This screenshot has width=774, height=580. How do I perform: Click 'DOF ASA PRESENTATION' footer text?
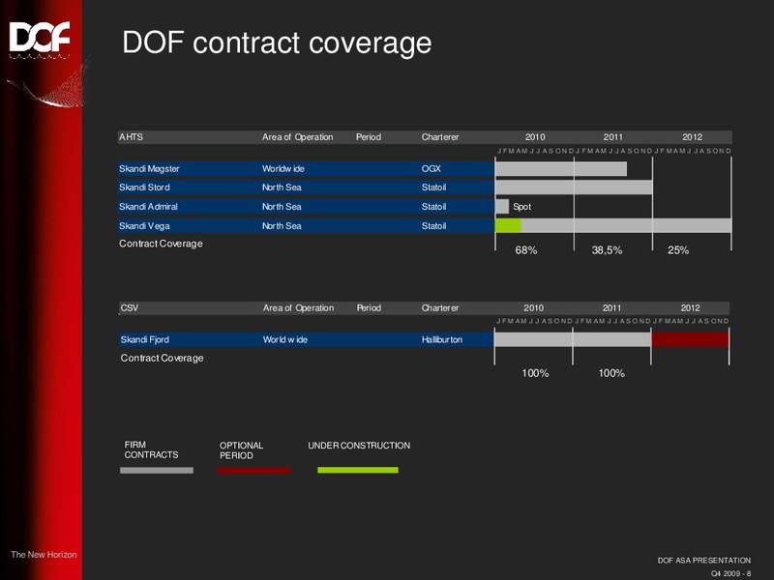click(x=704, y=561)
